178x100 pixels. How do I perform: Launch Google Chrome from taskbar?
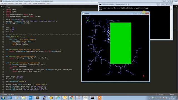click(72, 98)
